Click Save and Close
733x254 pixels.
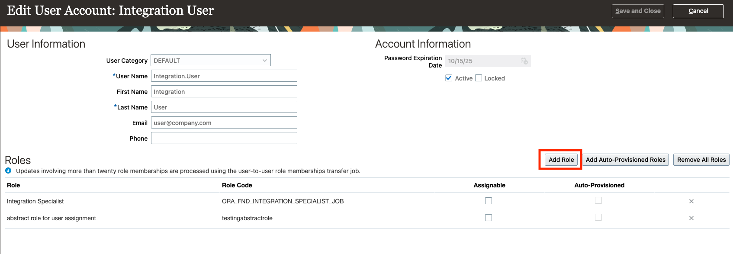638,11
